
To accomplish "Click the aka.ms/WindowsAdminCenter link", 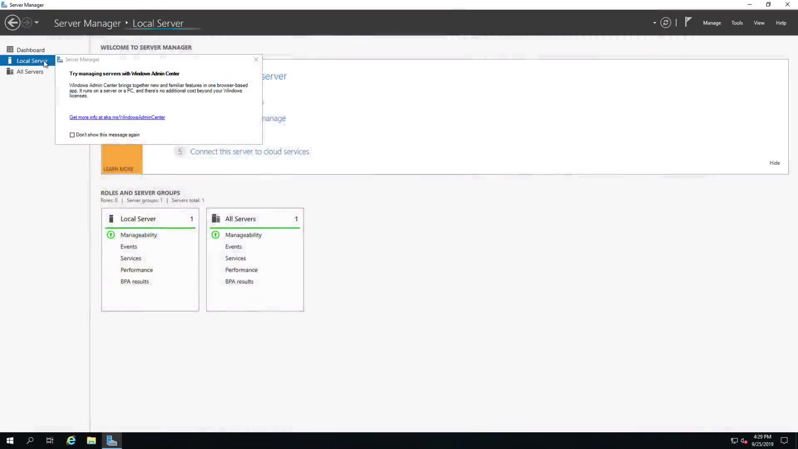I will coord(117,117).
